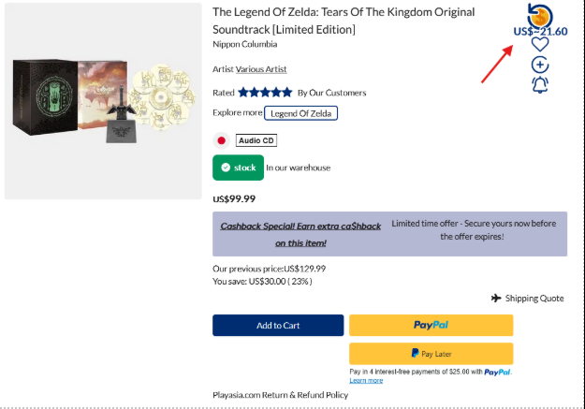The height and width of the screenshot is (409, 585).
Task: Click the Zelda soundtrack product image
Action: coord(103,101)
